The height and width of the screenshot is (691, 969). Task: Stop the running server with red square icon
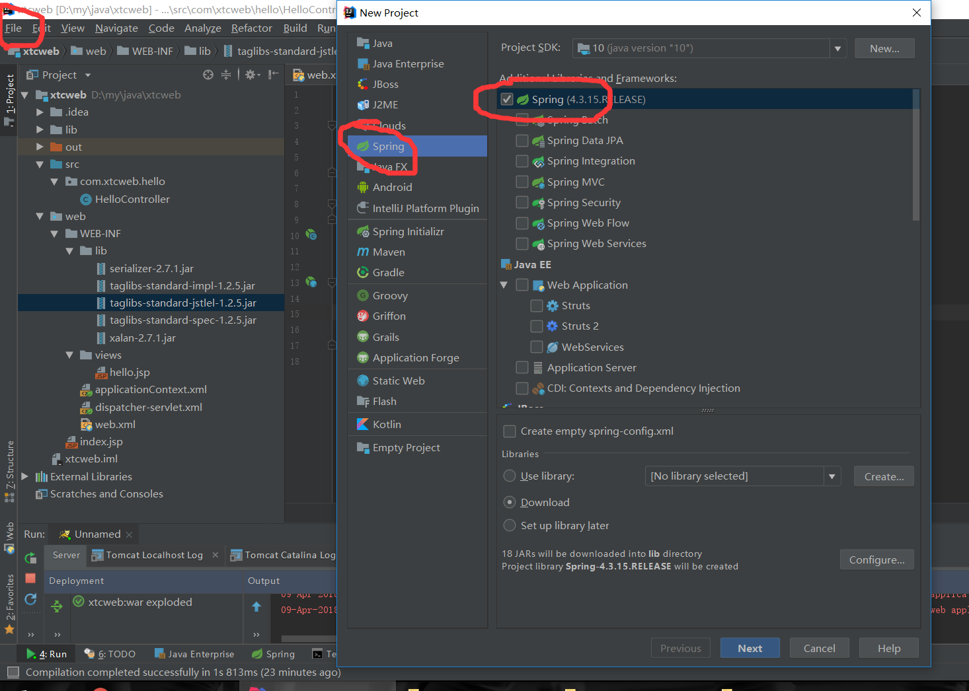tap(30, 578)
